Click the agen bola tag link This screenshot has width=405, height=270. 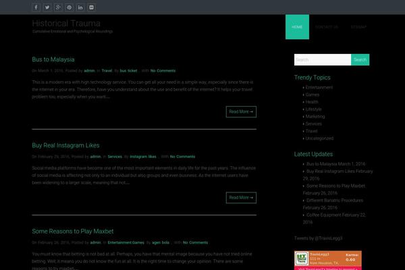(x=161, y=242)
